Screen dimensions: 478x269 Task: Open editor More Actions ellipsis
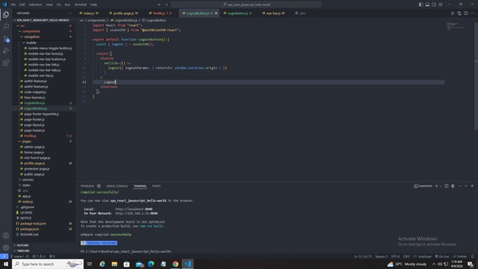point(472,13)
